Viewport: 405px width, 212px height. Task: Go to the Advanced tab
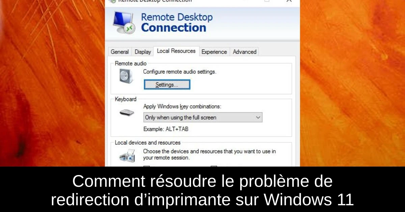tap(245, 52)
